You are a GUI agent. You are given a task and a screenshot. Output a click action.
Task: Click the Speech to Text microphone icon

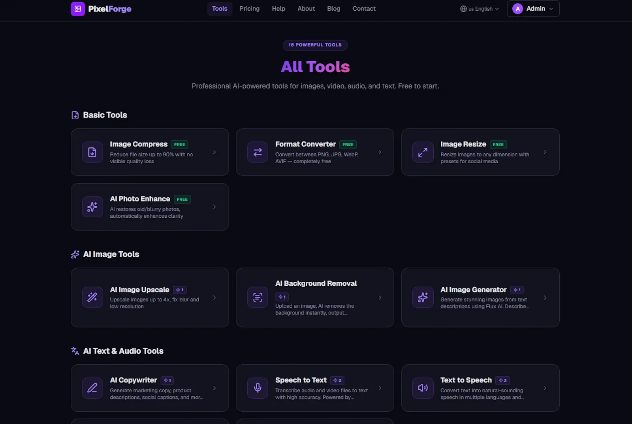[x=258, y=388]
